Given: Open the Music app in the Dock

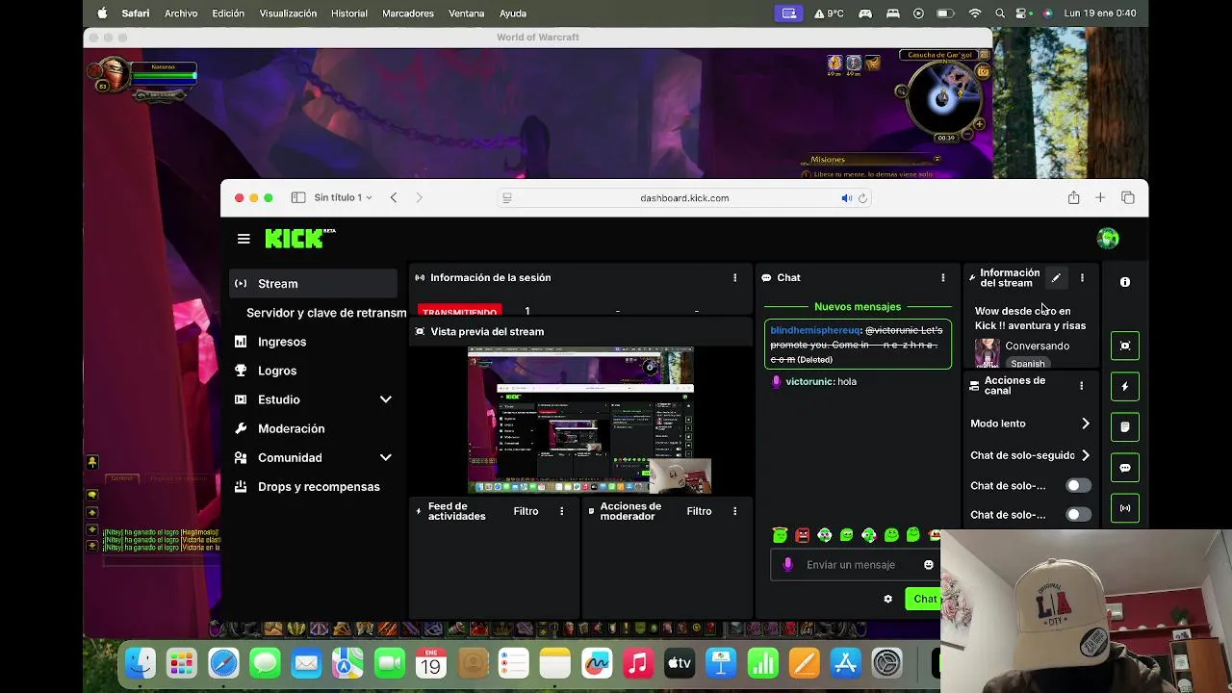Looking at the screenshot, I should click(638, 663).
